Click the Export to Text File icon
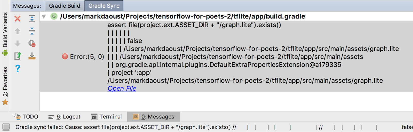The width and height of the screenshot is (413, 132). [18, 56]
